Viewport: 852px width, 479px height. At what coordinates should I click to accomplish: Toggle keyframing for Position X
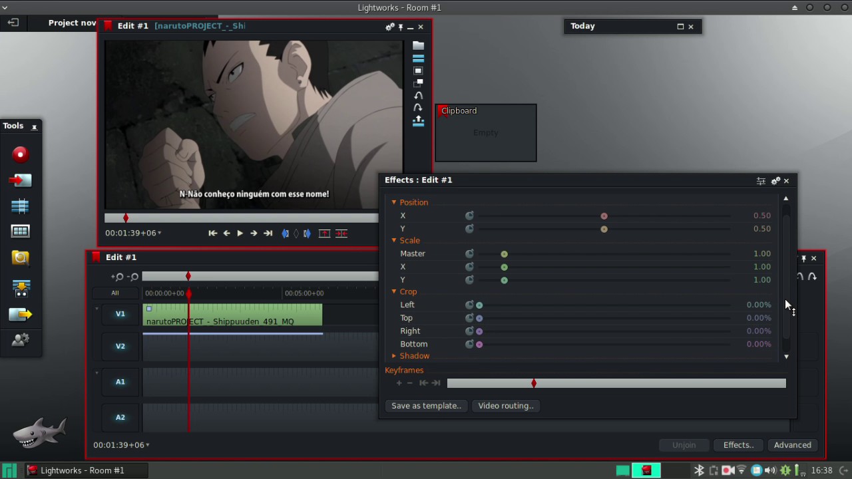(x=469, y=216)
